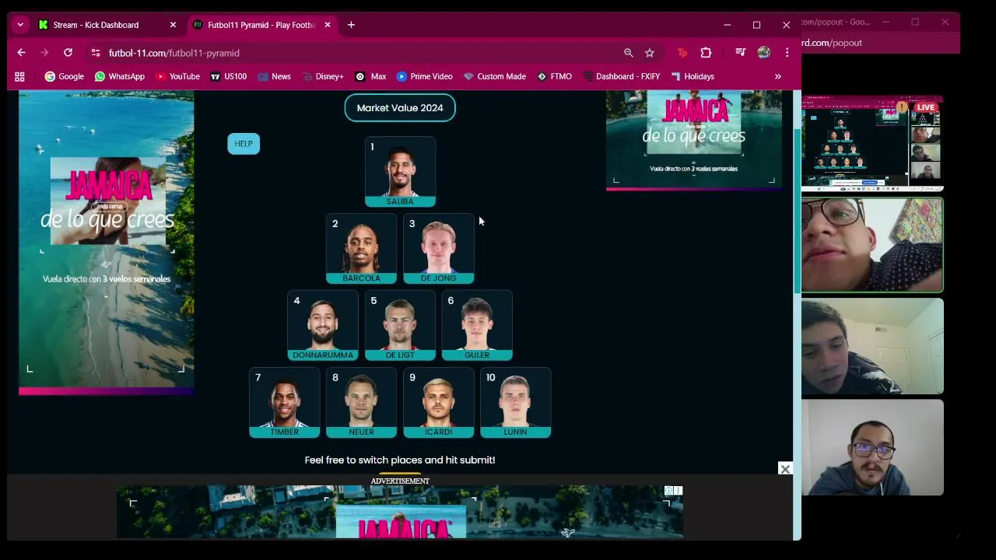
Task: Select the Neuer card in slot 8
Action: (x=361, y=403)
